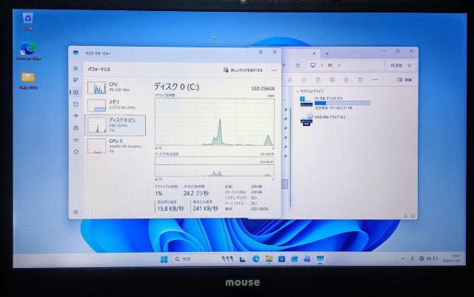
Task: Click the 241 KB/秒 write speed value
Action: tap(205, 209)
